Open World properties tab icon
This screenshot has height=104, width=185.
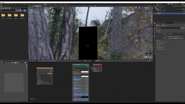(154, 36)
